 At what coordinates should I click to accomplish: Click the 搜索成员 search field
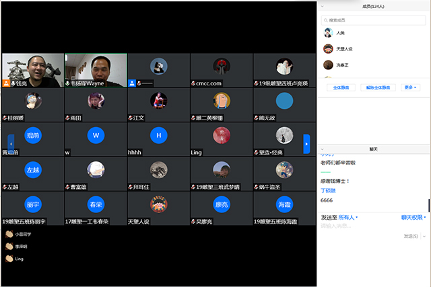point(374,20)
